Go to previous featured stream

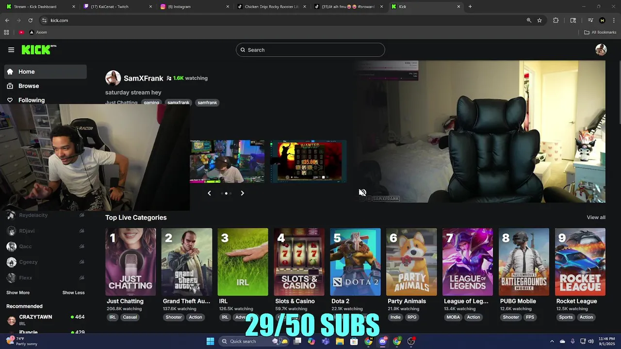[x=209, y=193]
